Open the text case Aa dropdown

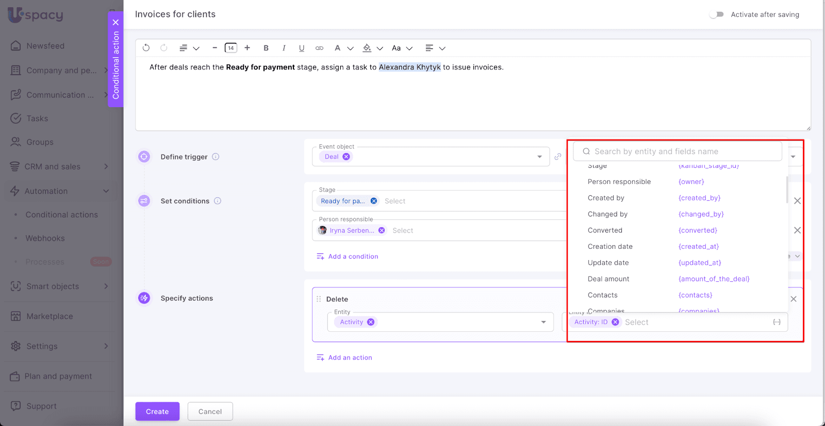(402, 48)
